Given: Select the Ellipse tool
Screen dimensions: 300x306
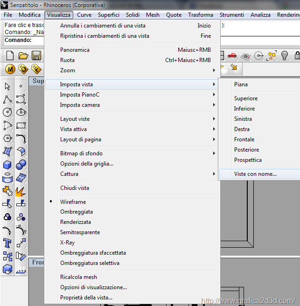Looking at the screenshot, I should [21, 112].
